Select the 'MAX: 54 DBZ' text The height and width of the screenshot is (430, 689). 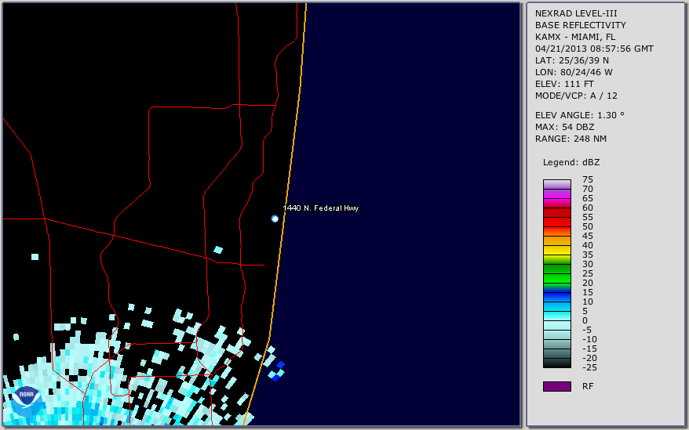coord(565,127)
